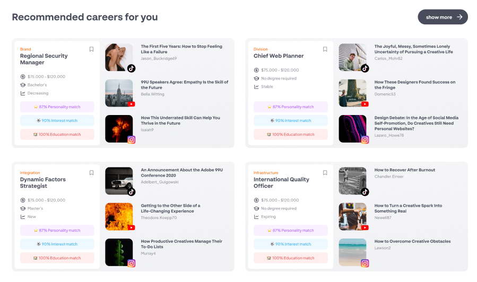Click TikTok icon on Adelbert_Gulgowski thumbnail
Image resolution: width=477 pixels, height=282 pixels.
pyautogui.click(x=131, y=192)
